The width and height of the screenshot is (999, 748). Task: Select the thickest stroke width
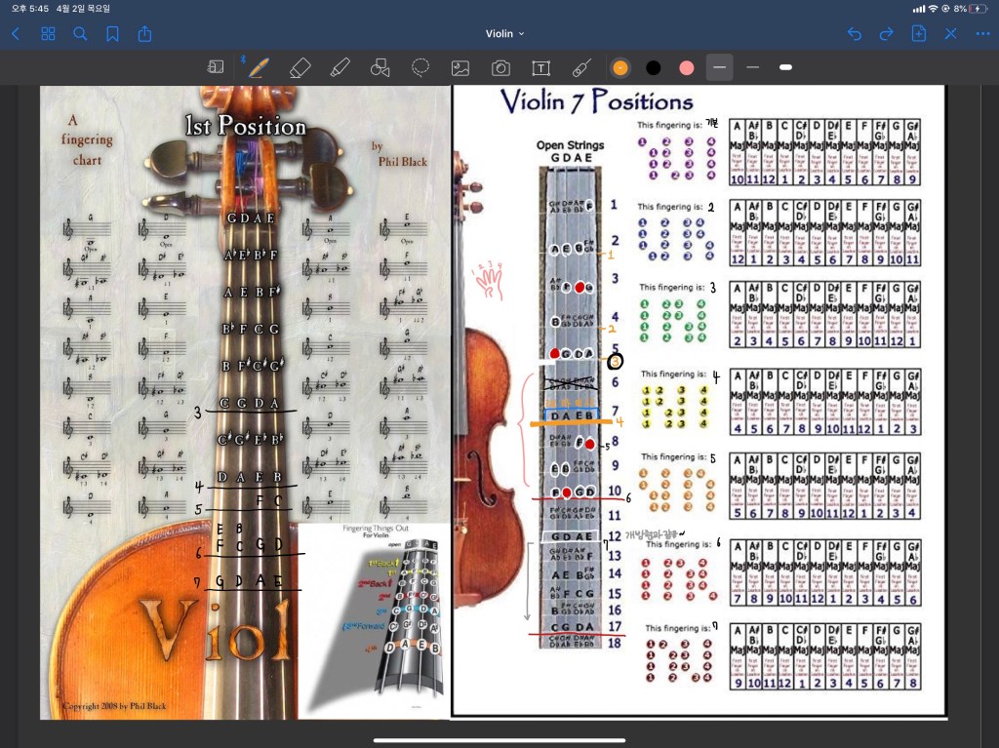[785, 67]
